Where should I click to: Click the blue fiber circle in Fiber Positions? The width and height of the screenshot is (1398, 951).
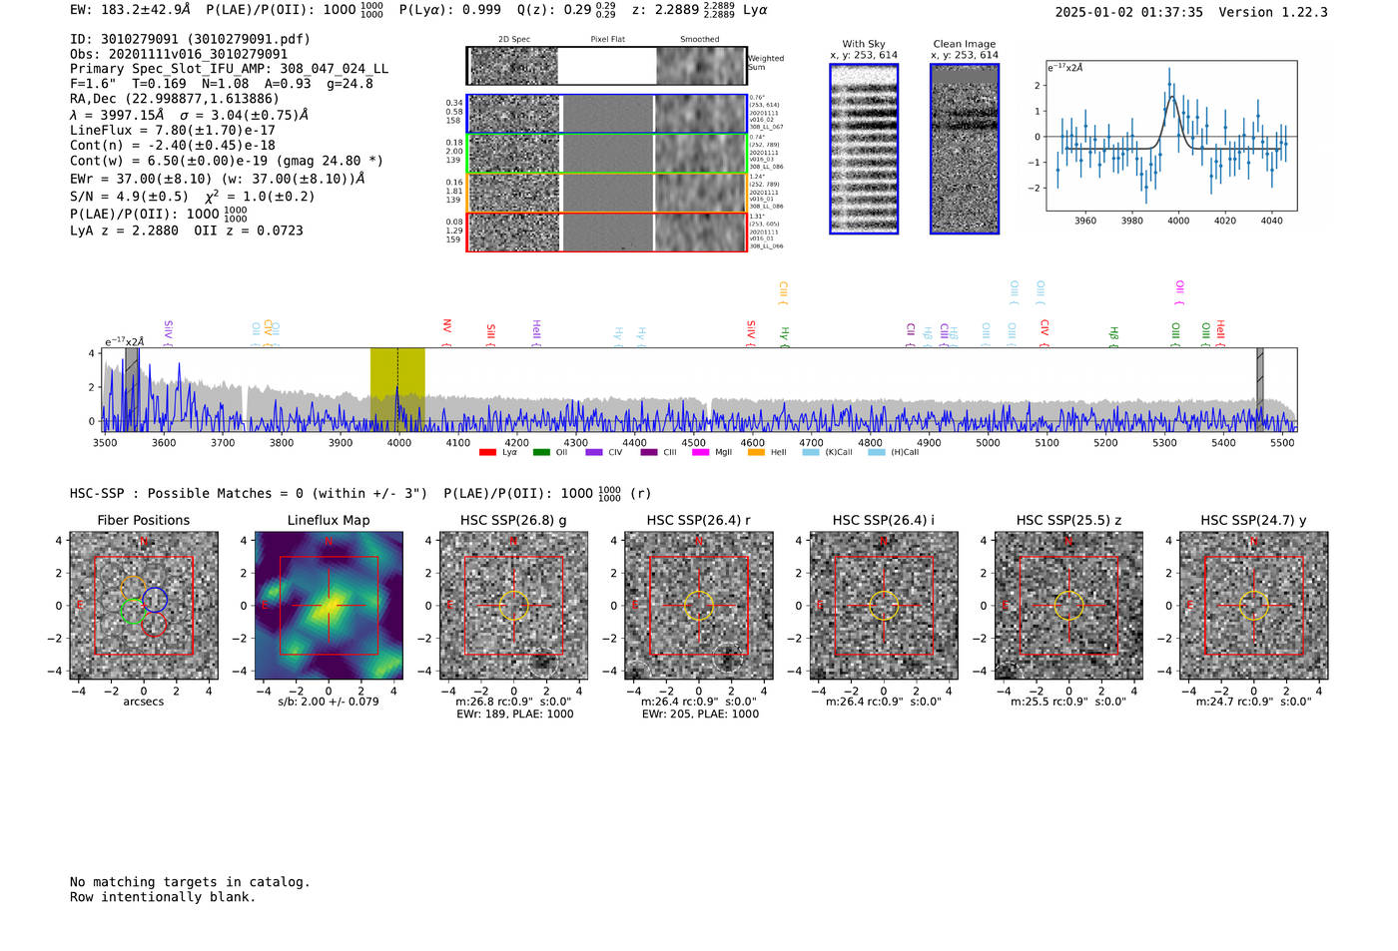click(155, 600)
